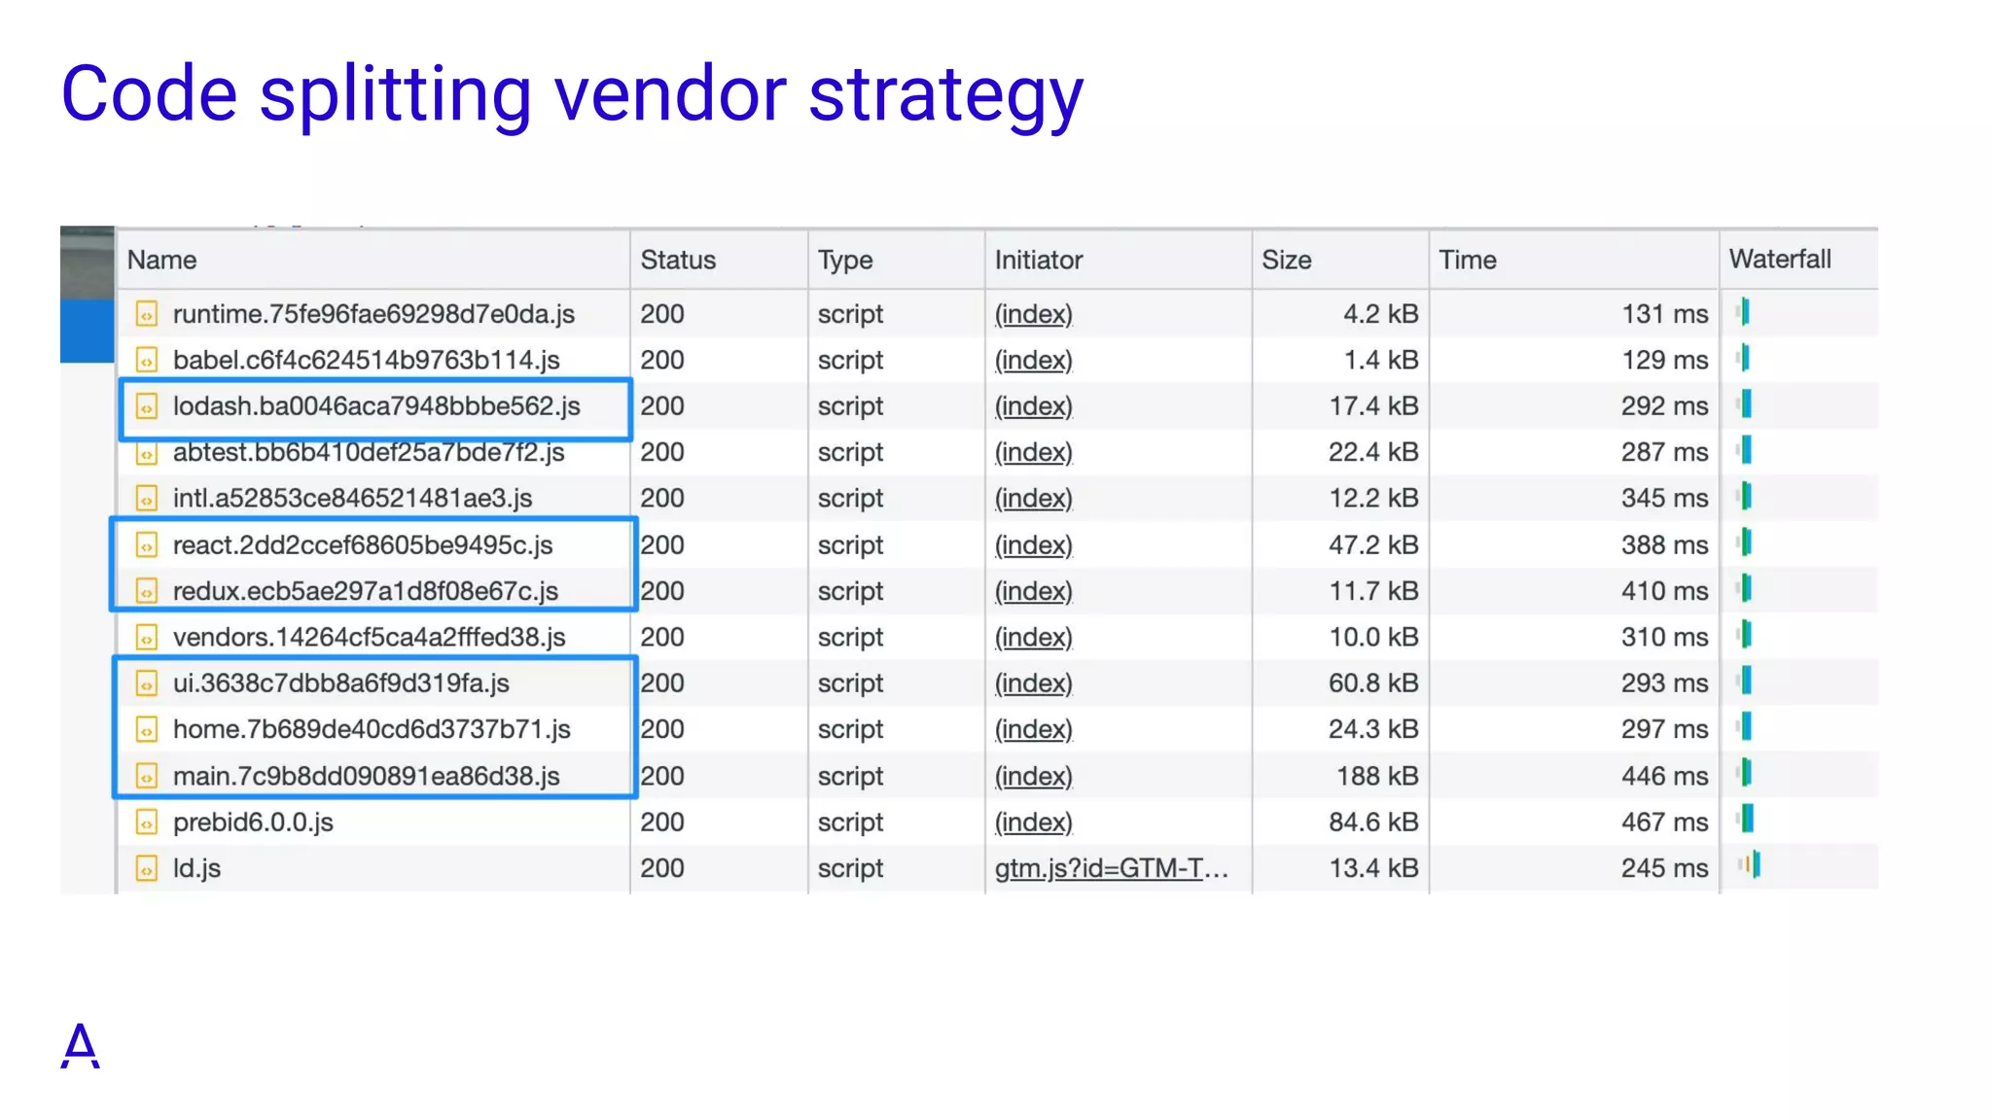Image resolution: width=1992 pixels, height=1120 pixels.
Task: Click the waterfall bar for the ld.js row
Action: [x=1750, y=864]
